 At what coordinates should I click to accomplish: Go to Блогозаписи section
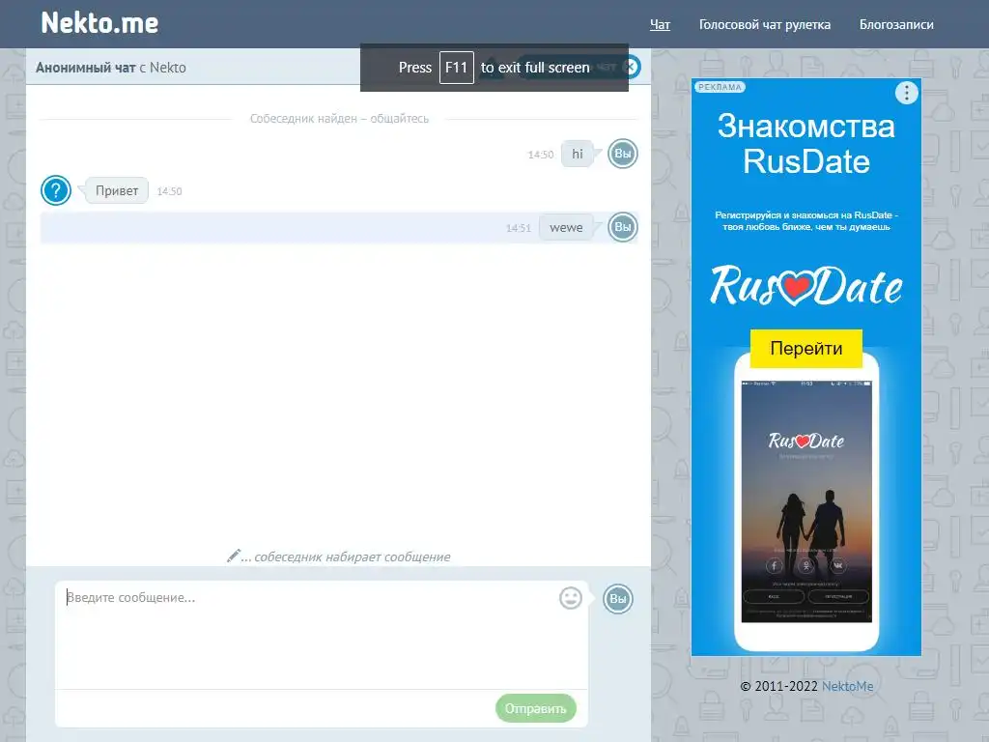[896, 24]
